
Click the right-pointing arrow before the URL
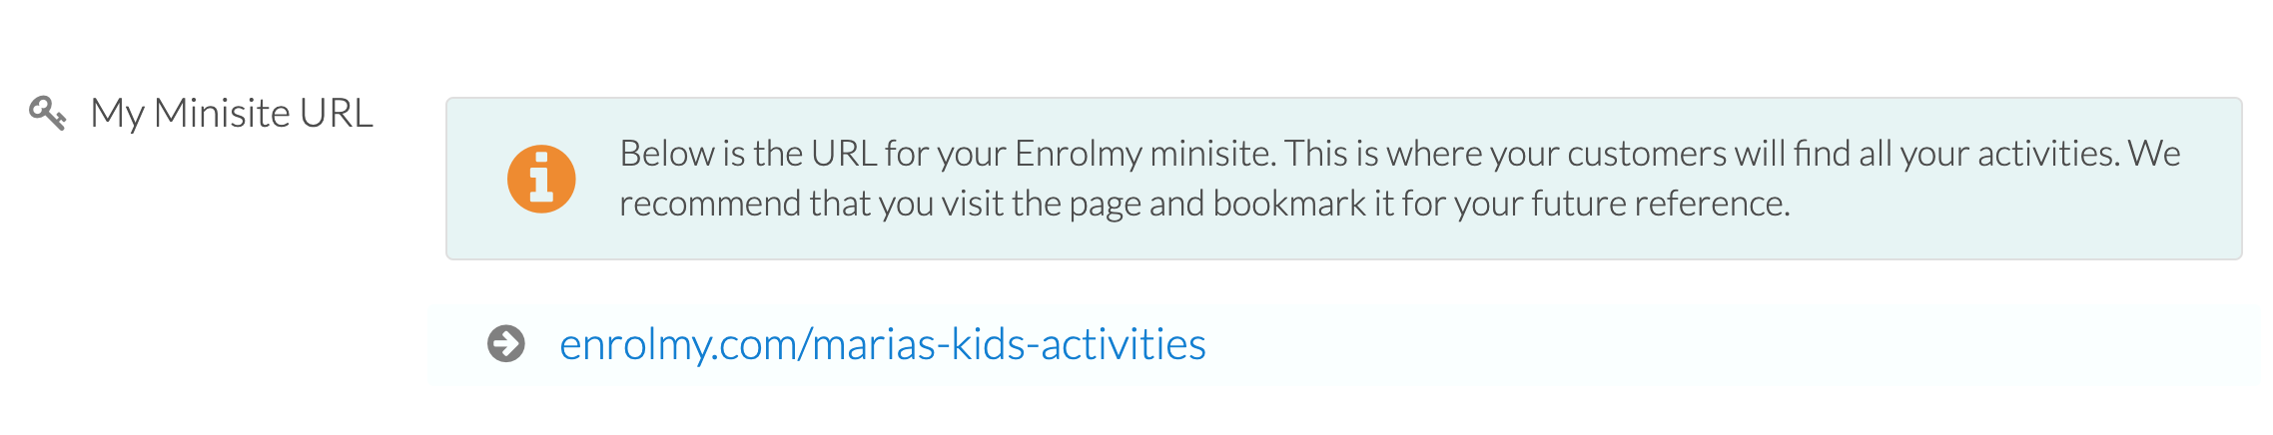[506, 343]
